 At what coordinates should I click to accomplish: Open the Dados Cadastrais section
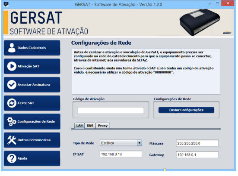pyautogui.click(x=32, y=48)
